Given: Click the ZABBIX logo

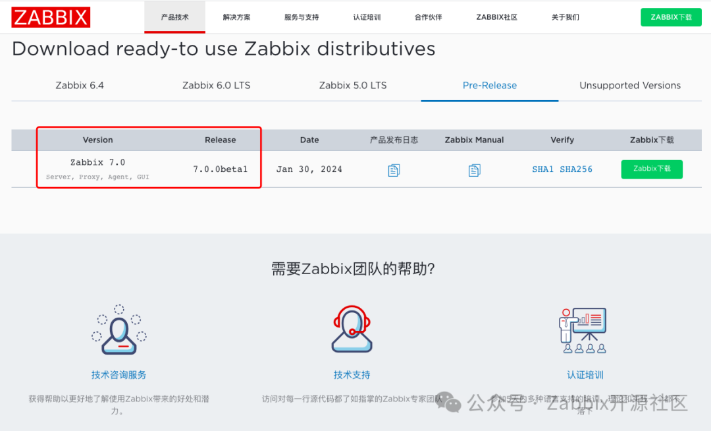Looking at the screenshot, I should pos(51,17).
